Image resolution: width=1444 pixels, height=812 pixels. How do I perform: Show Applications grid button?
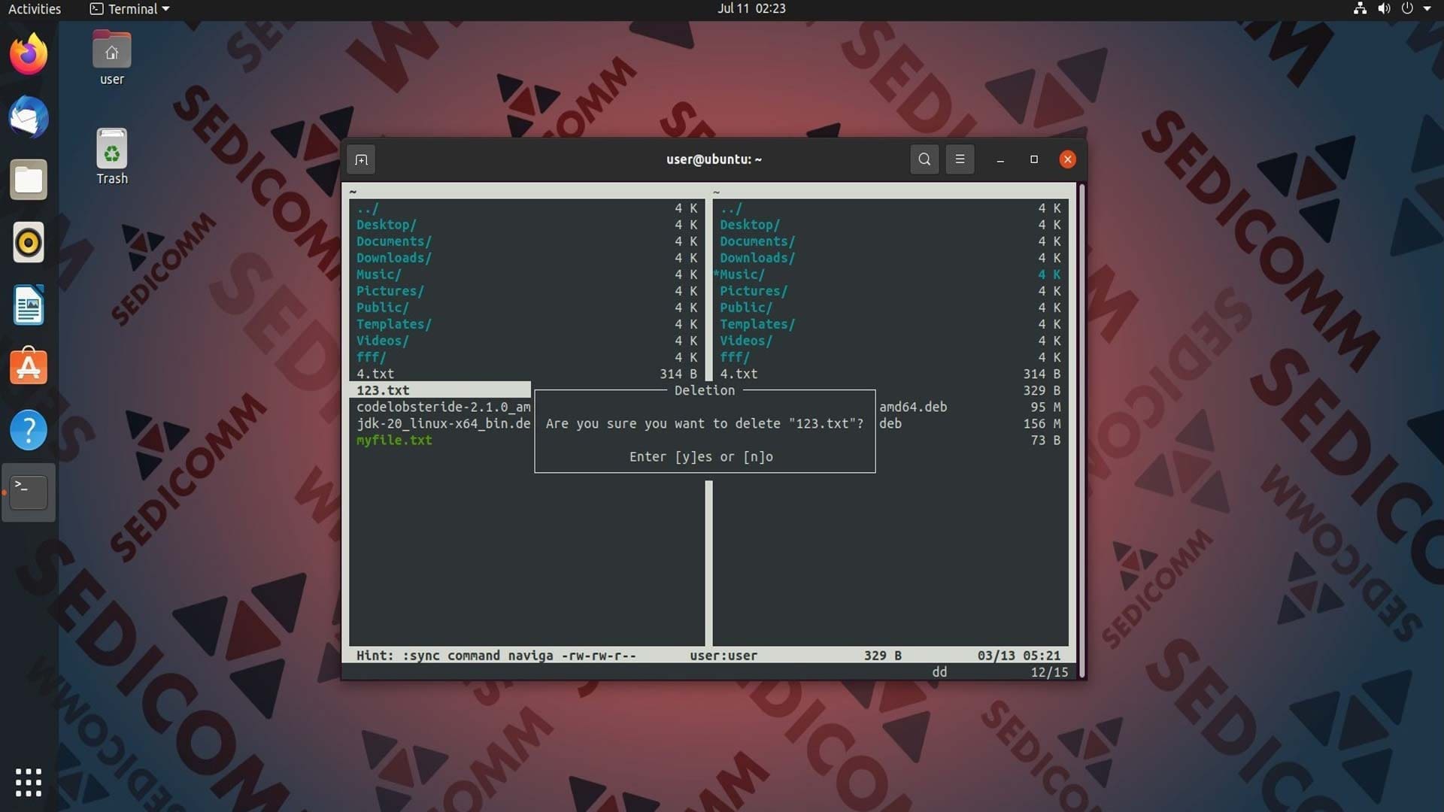(29, 782)
